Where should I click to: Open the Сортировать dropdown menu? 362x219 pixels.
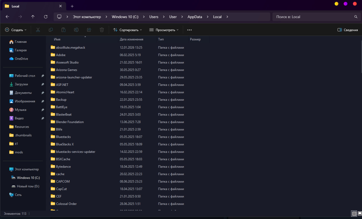(127, 30)
